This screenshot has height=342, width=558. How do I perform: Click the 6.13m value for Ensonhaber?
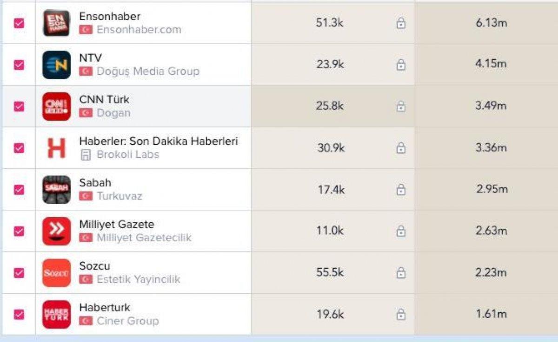tap(491, 23)
